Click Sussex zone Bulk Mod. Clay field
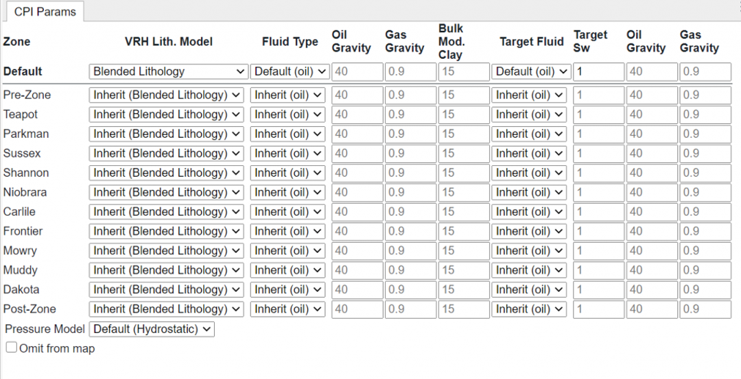This screenshot has height=379, width=741. 464,154
